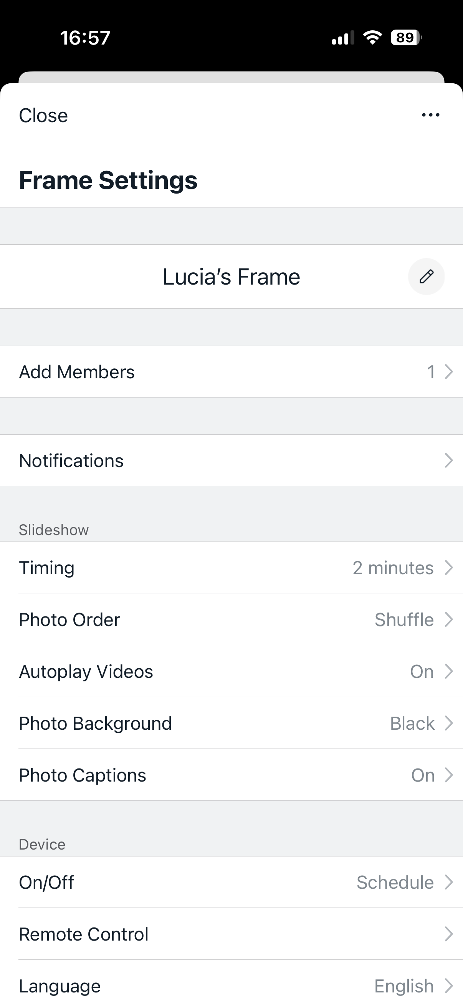The width and height of the screenshot is (463, 1007).
Task: Tap the Lucia's Frame name field
Action: click(231, 277)
